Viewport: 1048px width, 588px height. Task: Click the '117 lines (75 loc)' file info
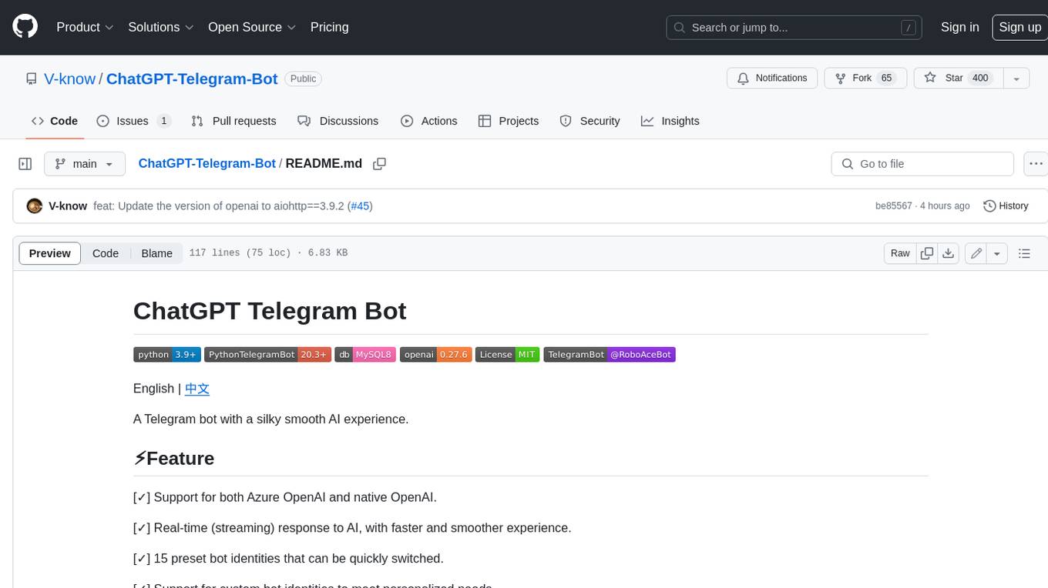click(268, 253)
